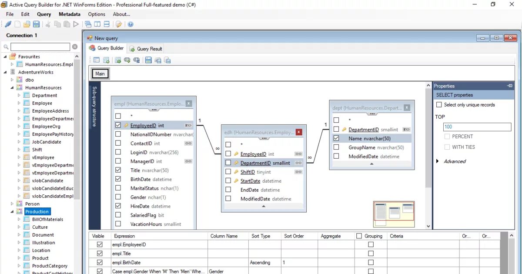The image size is (522, 274).
Task: Open the Edit menu
Action: pos(25,14)
